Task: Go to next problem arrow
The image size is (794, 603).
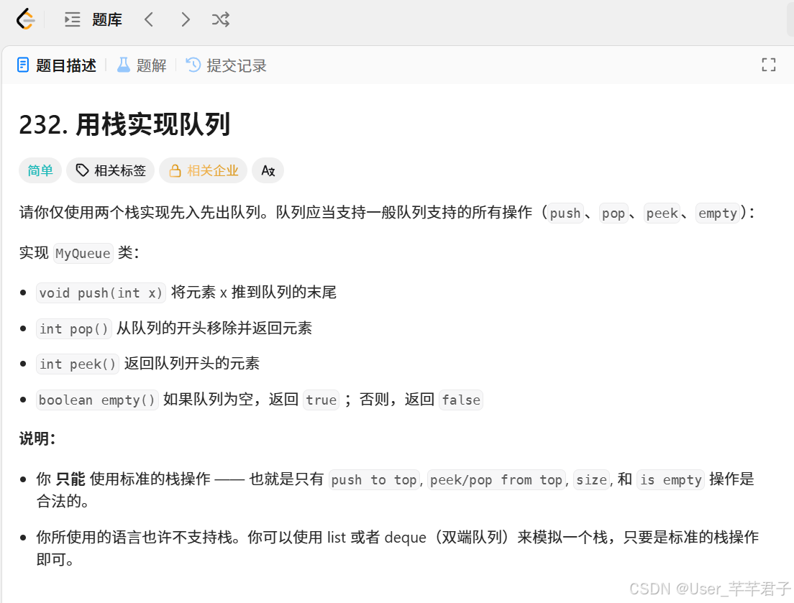Action: [186, 19]
